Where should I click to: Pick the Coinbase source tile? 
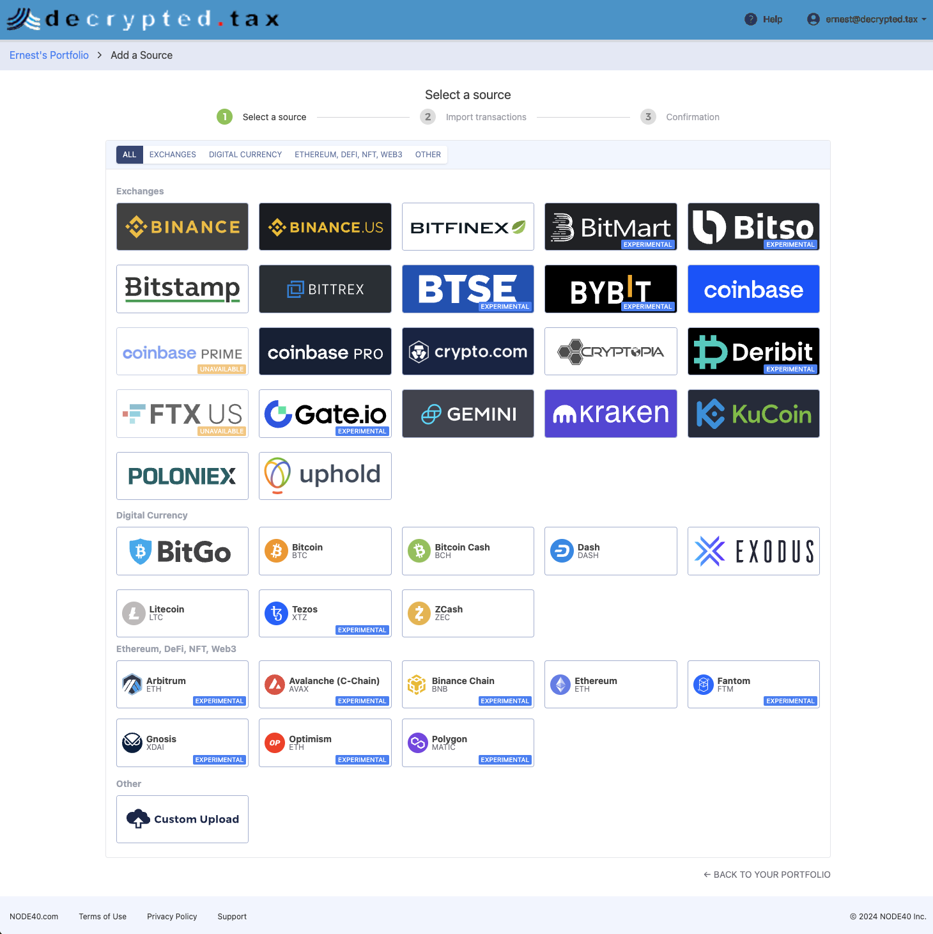click(753, 289)
